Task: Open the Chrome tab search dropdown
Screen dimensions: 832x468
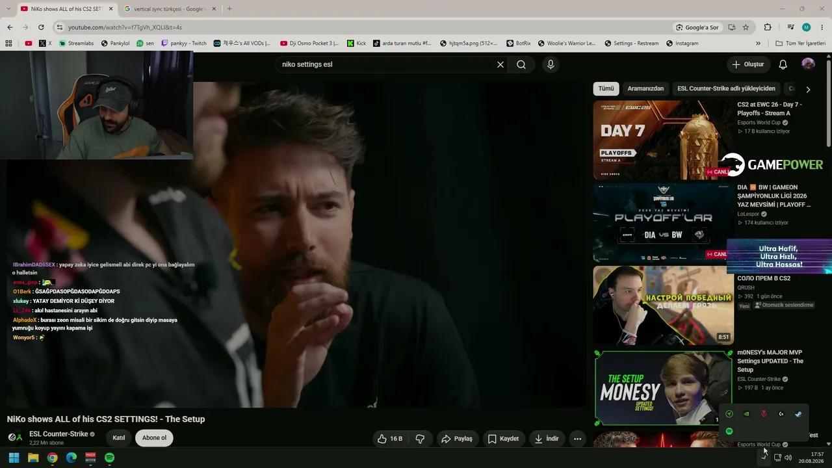Action: pyautogui.click(x=8, y=8)
